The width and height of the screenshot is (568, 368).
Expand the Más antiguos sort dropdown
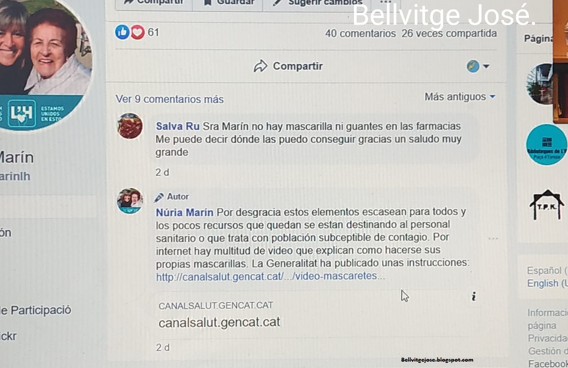point(460,97)
